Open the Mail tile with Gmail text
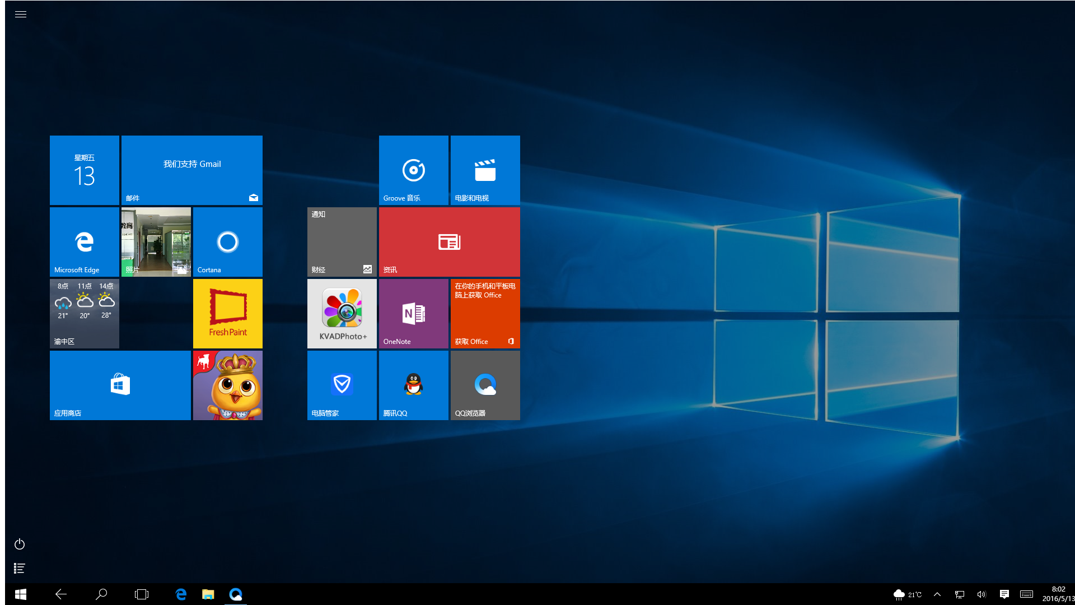The height and width of the screenshot is (605, 1075). [192, 170]
